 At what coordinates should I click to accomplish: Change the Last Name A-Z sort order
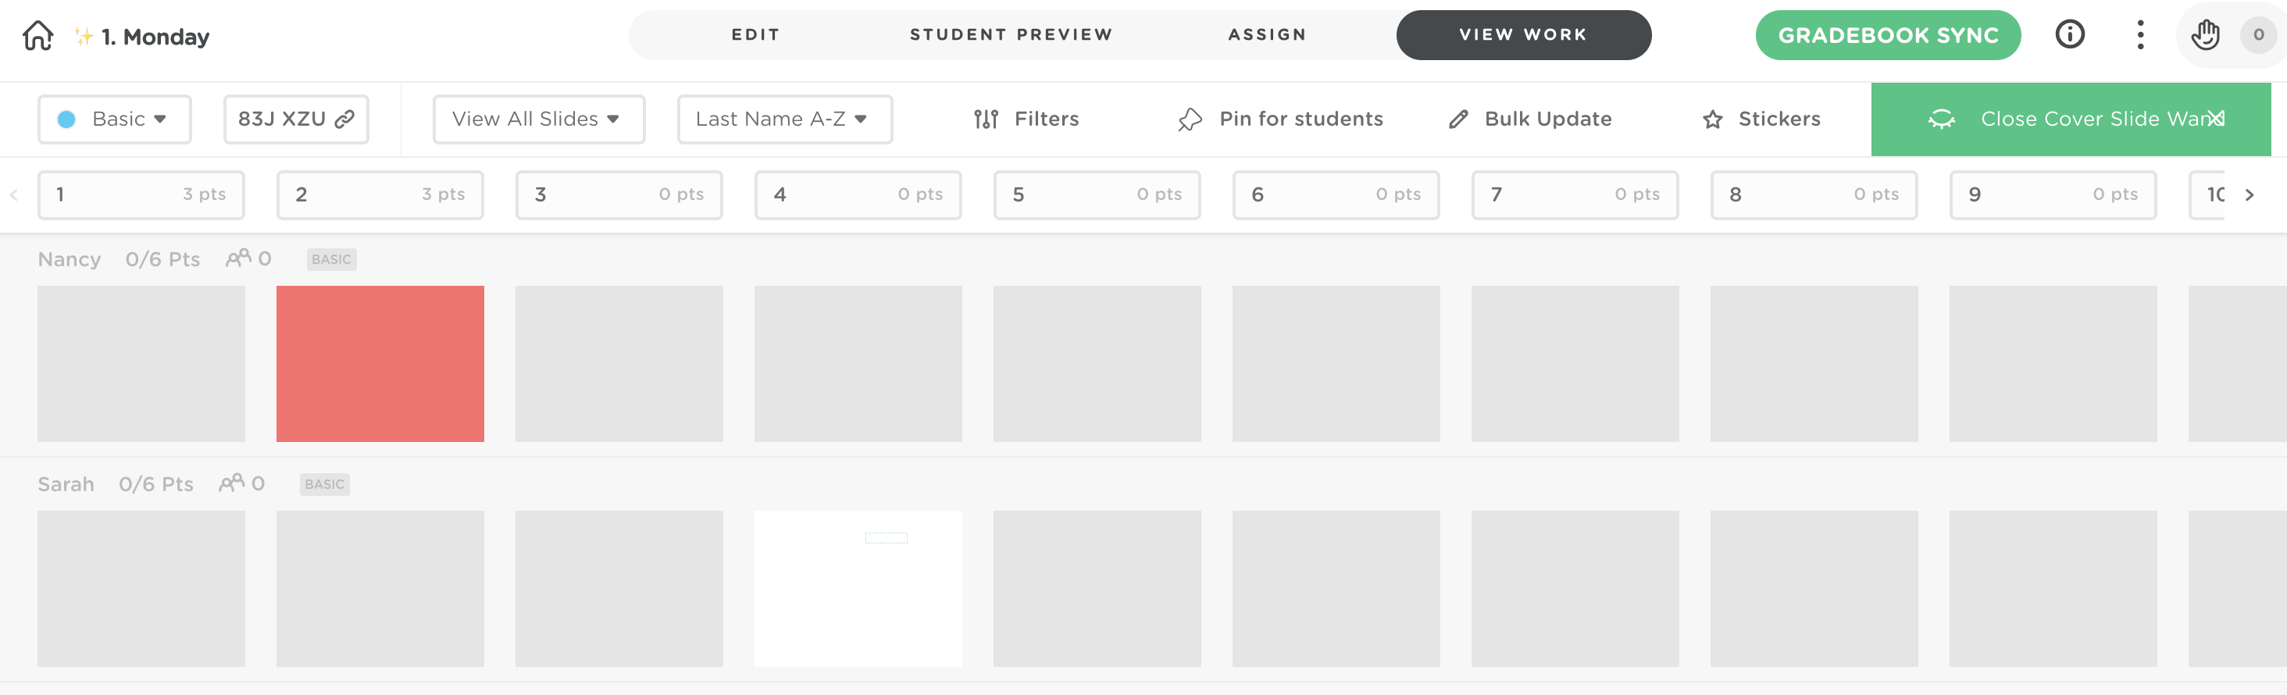click(784, 119)
